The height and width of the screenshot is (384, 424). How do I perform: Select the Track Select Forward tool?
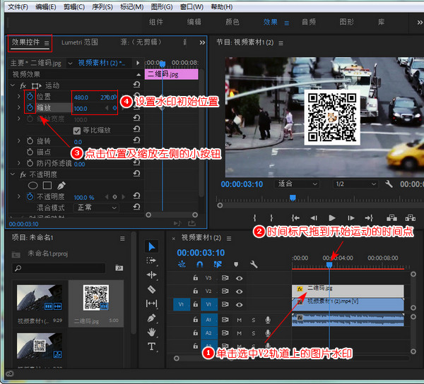(151, 260)
